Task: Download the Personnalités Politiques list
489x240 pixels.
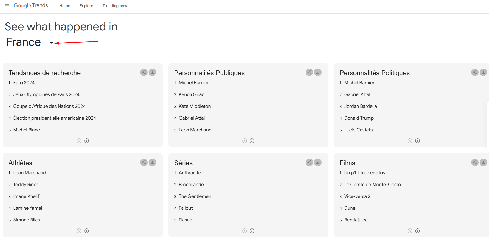Action: click(483, 72)
